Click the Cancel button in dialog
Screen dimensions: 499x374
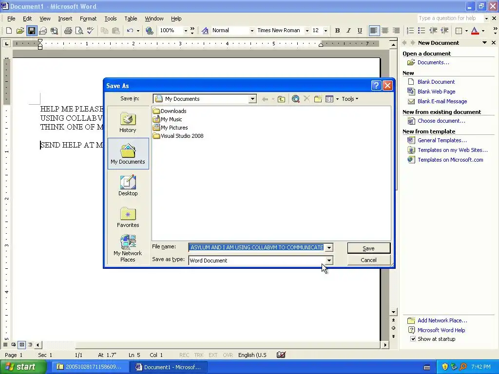pos(368,260)
